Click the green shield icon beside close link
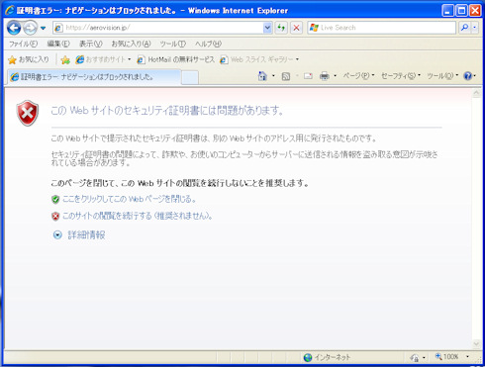 coord(55,199)
